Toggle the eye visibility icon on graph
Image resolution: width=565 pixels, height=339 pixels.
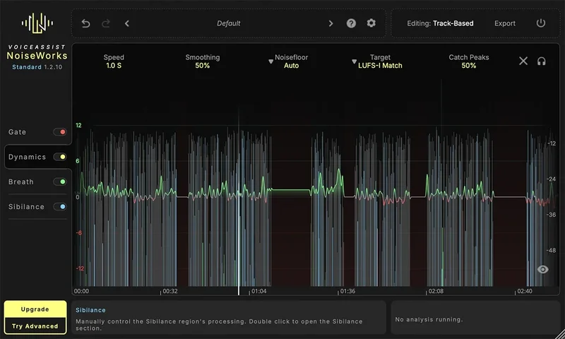542,270
